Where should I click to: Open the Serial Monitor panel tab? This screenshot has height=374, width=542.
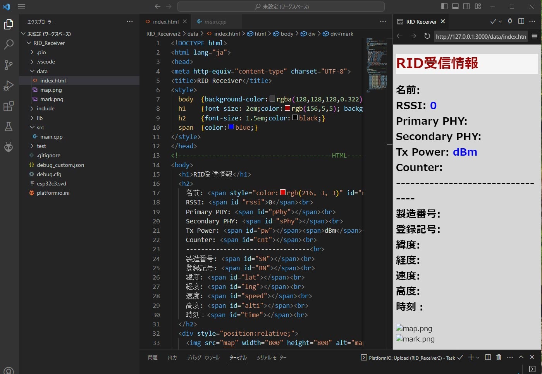[x=272, y=357]
